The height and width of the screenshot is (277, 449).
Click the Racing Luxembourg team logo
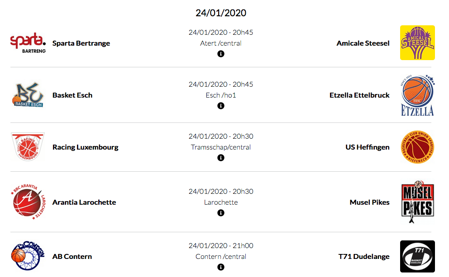tap(28, 147)
